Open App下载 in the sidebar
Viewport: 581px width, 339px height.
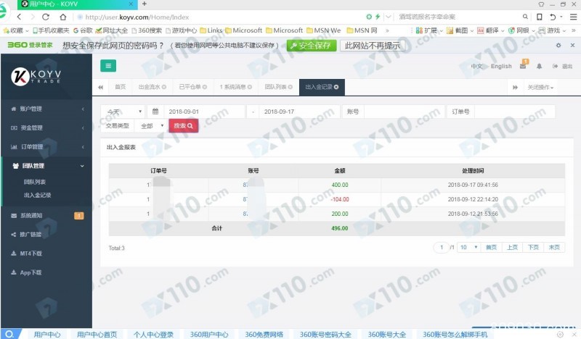click(46, 272)
